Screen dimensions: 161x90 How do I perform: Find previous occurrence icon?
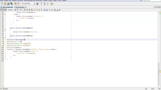(x=27, y=10)
